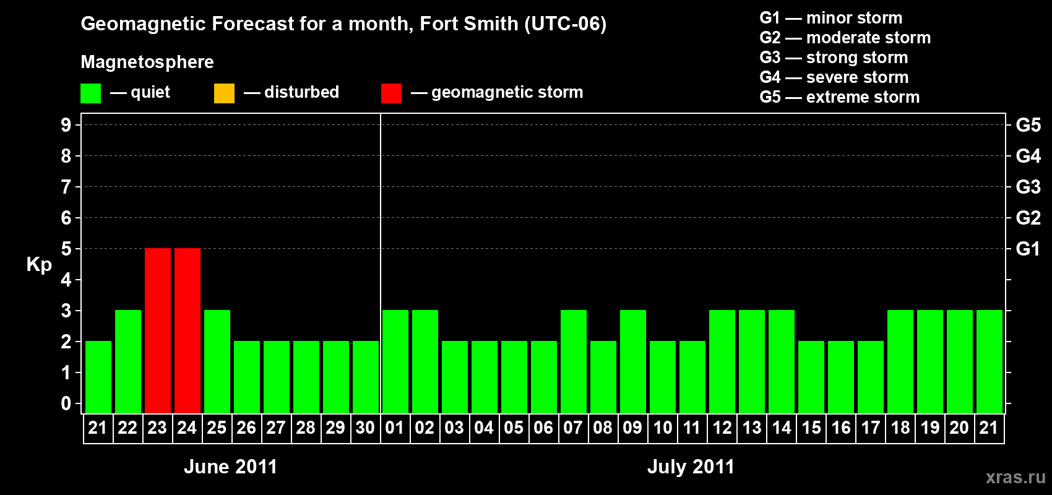Screen dimensions: 1052x495
Task: Click the red geomagnetic storm legend swatch
Action: pyautogui.click(x=391, y=93)
